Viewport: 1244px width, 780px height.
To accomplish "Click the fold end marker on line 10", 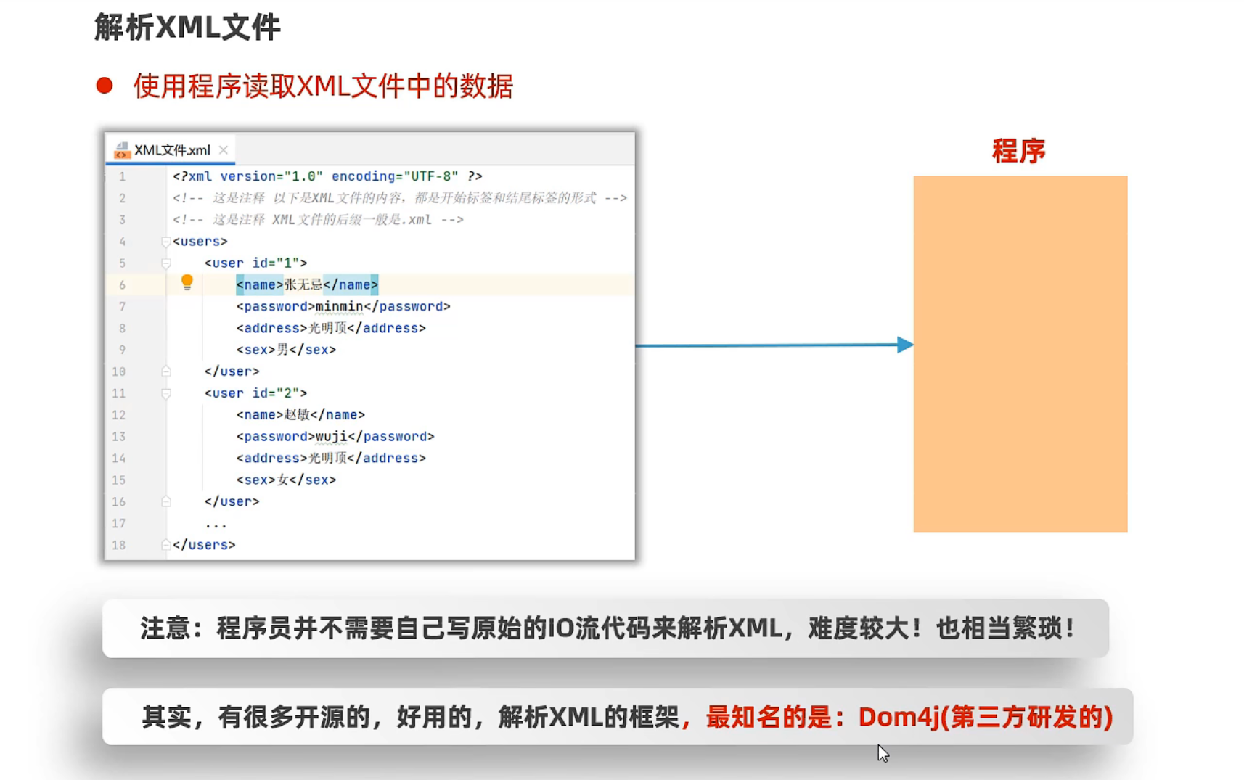I will (166, 371).
